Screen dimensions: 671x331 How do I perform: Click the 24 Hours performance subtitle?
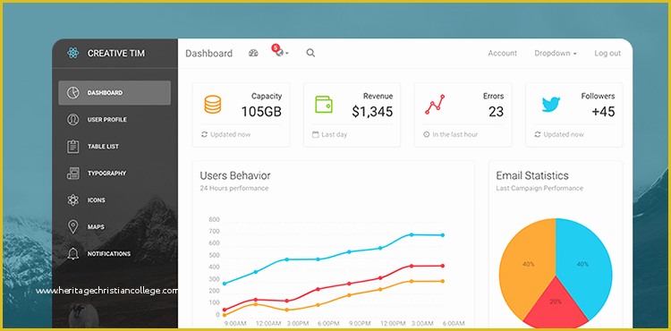234,188
